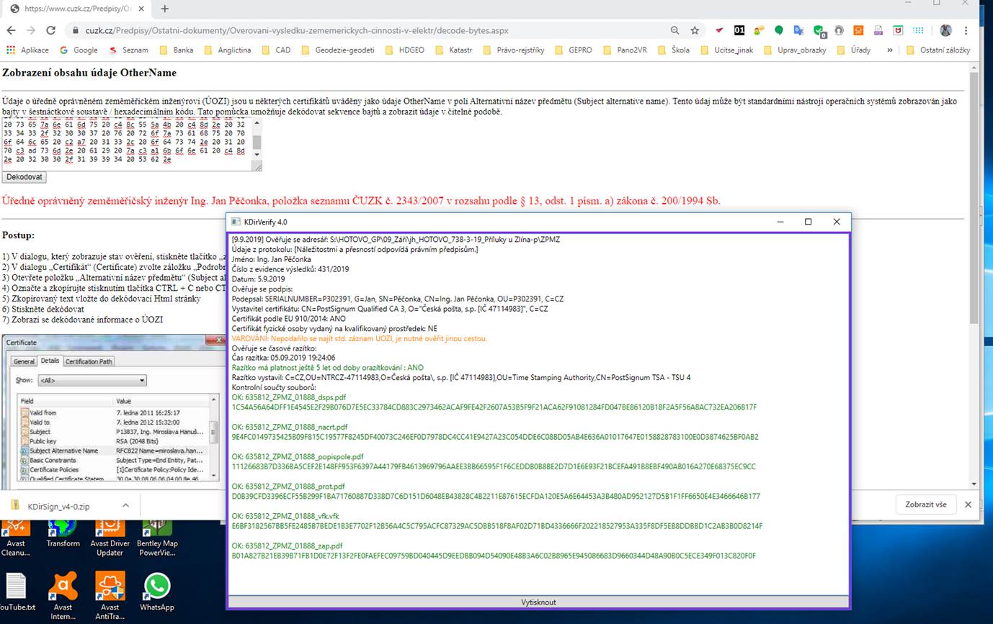Bookmark this page with the star icon
The width and height of the screenshot is (993, 624).
(695, 30)
